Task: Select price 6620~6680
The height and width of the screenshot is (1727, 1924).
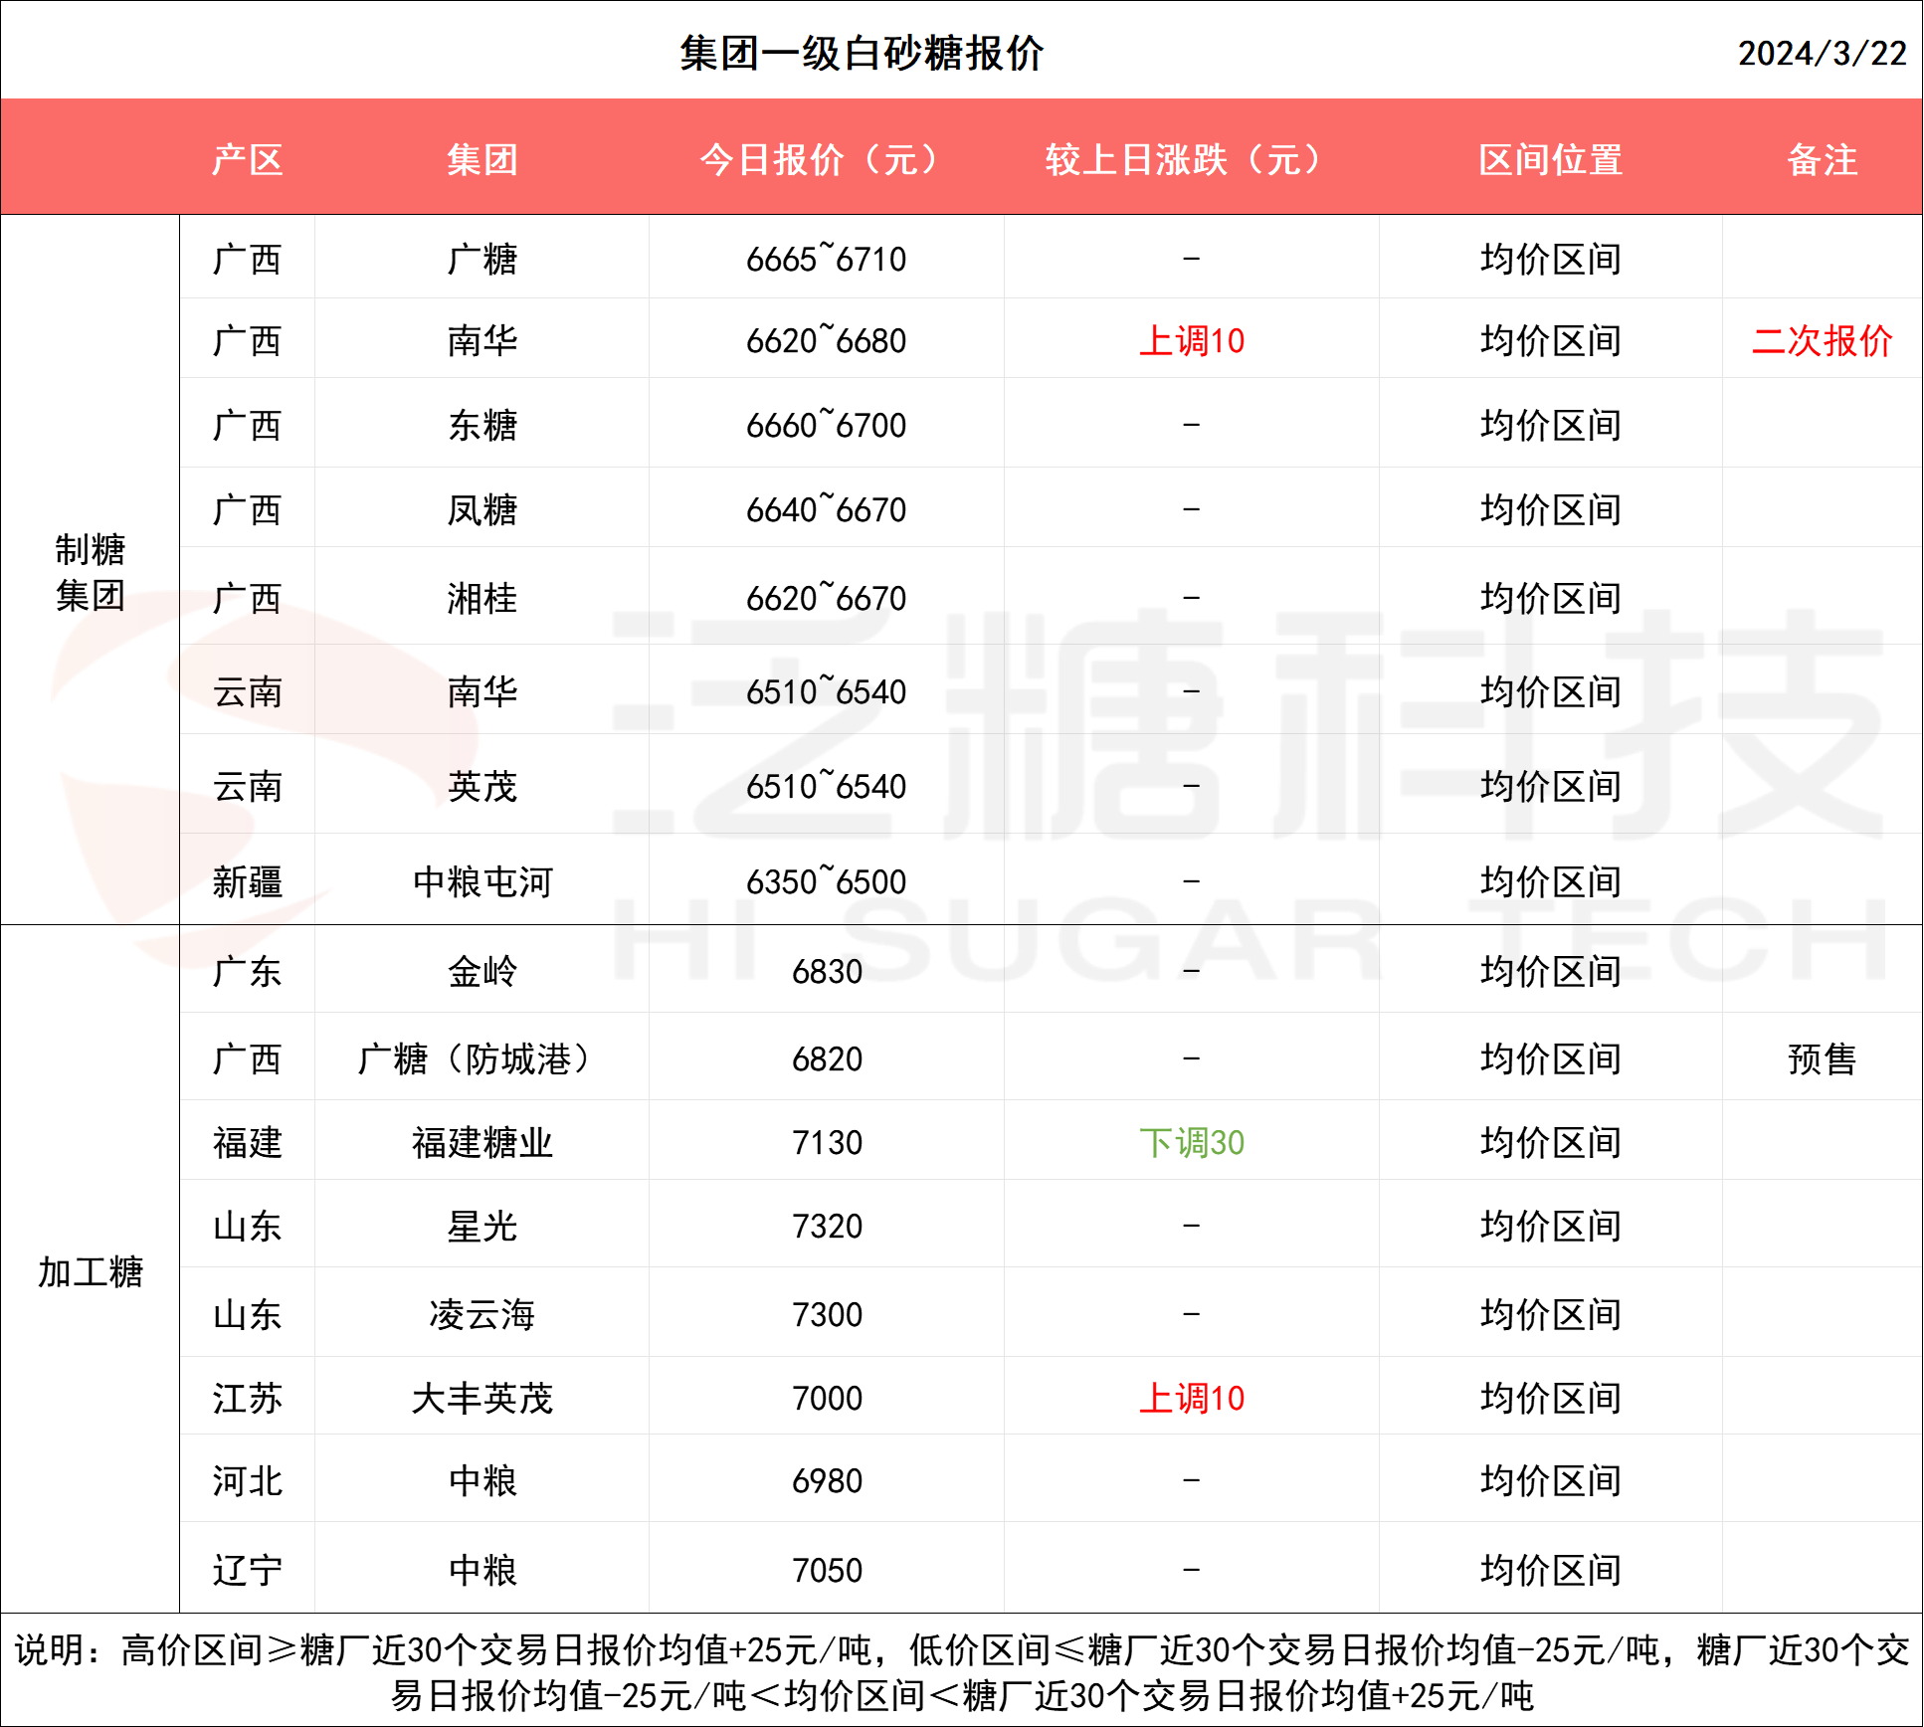Action: click(827, 340)
